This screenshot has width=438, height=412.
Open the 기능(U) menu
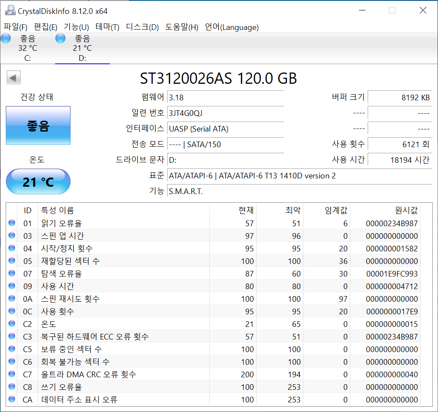point(76,27)
